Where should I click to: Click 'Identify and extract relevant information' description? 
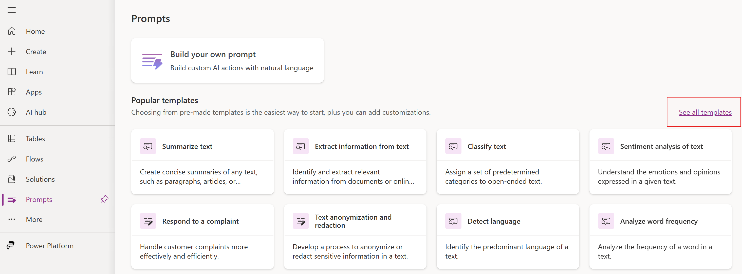[x=353, y=176]
